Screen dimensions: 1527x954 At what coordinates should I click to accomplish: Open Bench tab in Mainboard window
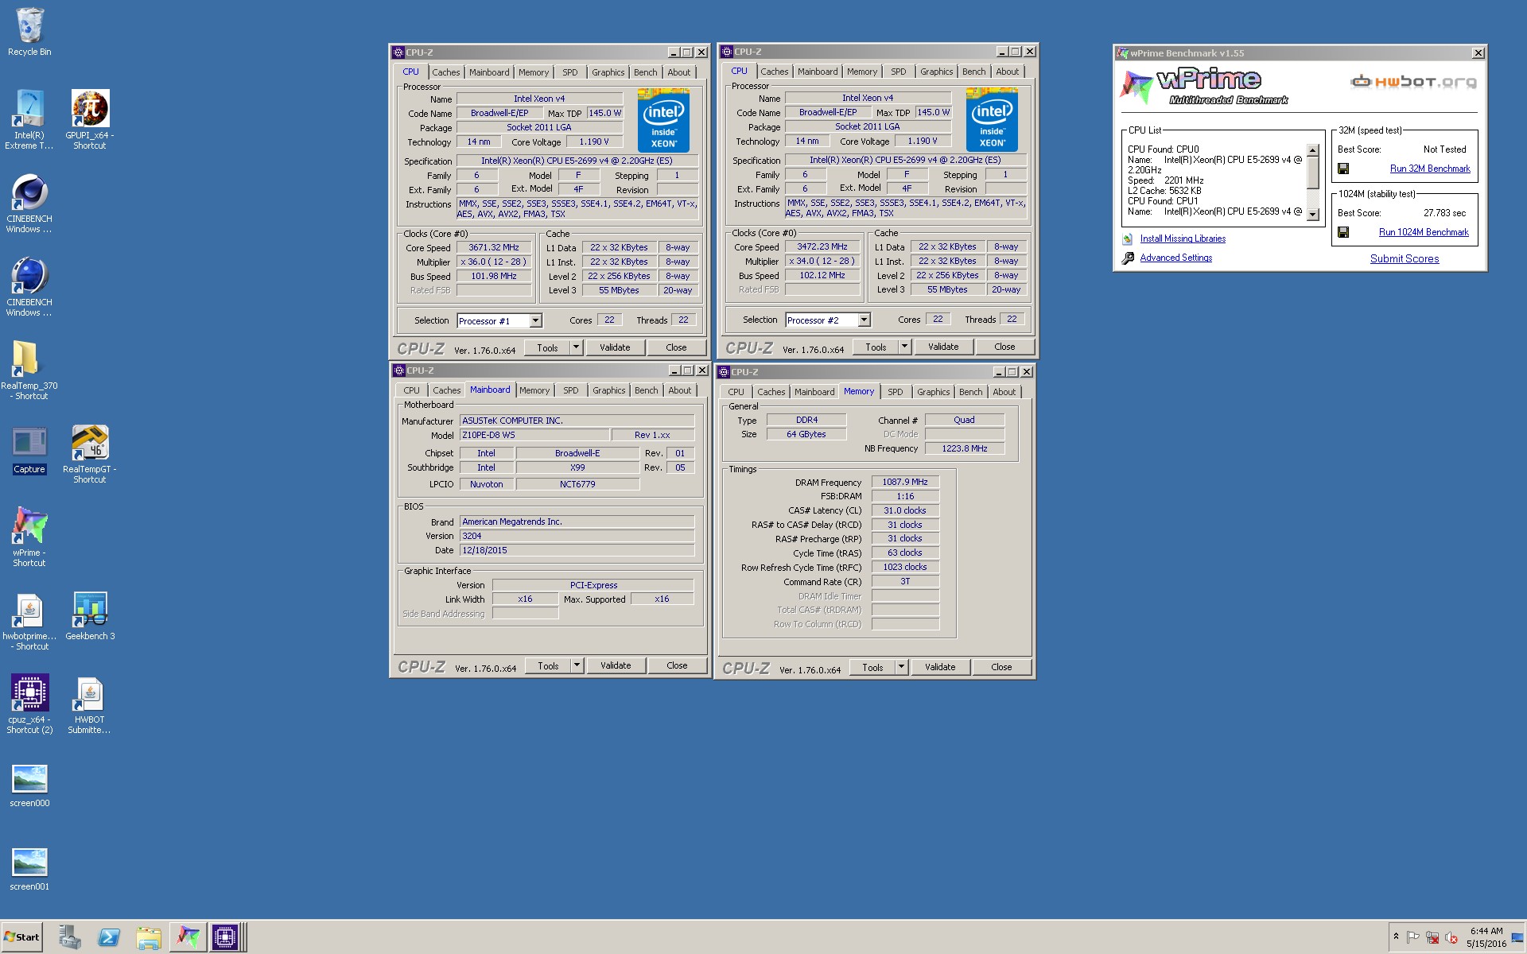click(x=647, y=390)
